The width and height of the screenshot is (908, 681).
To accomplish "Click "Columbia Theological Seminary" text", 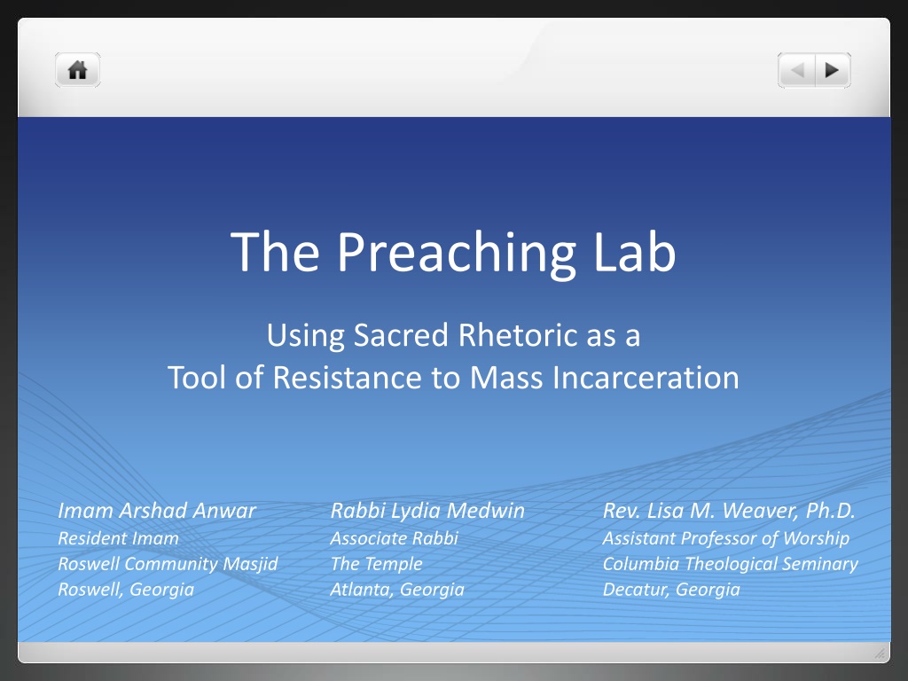I will 731,564.
